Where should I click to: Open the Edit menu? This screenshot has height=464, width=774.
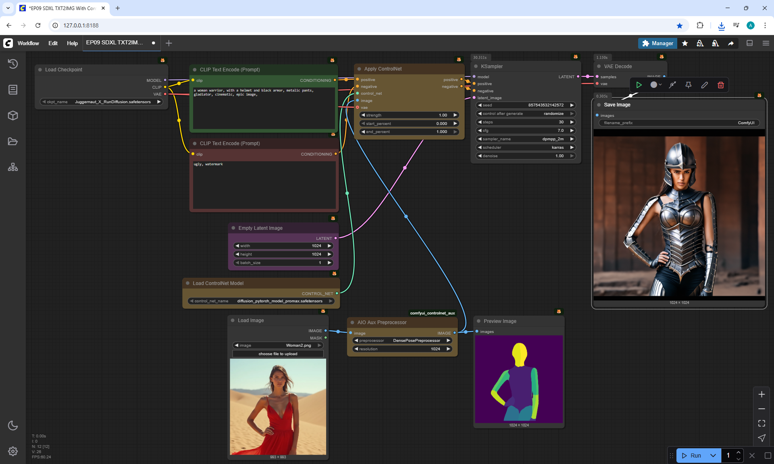pyautogui.click(x=53, y=43)
